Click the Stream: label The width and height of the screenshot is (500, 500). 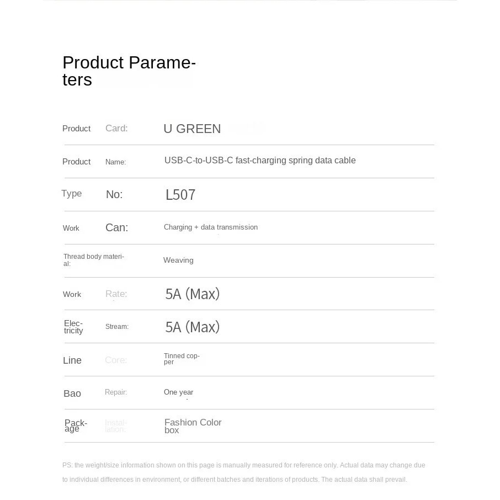click(x=116, y=327)
